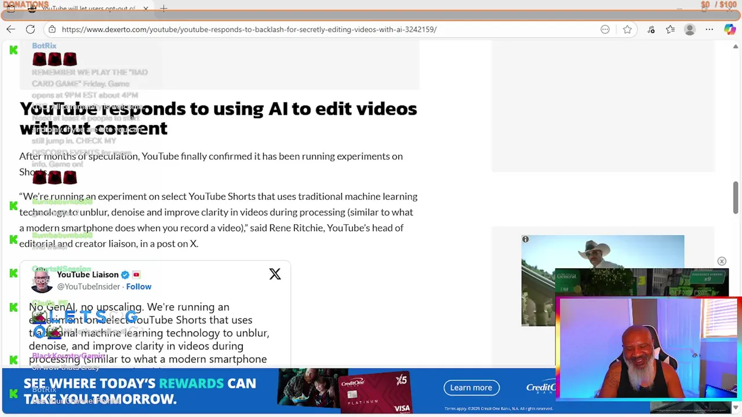Open the browser profile avatar

pyautogui.click(x=690, y=29)
